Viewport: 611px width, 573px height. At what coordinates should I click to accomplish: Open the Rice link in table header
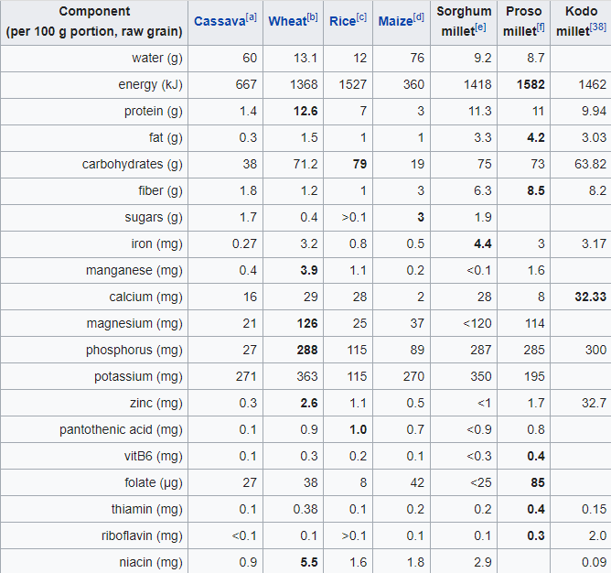[342, 21]
